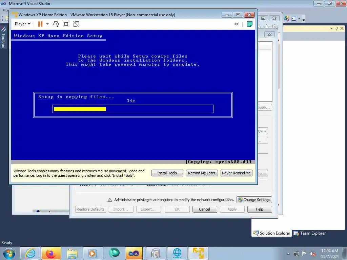Click the administrator privileges warning icon
Image resolution: width=347 pixels, height=260 pixels.
click(x=109, y=200)
